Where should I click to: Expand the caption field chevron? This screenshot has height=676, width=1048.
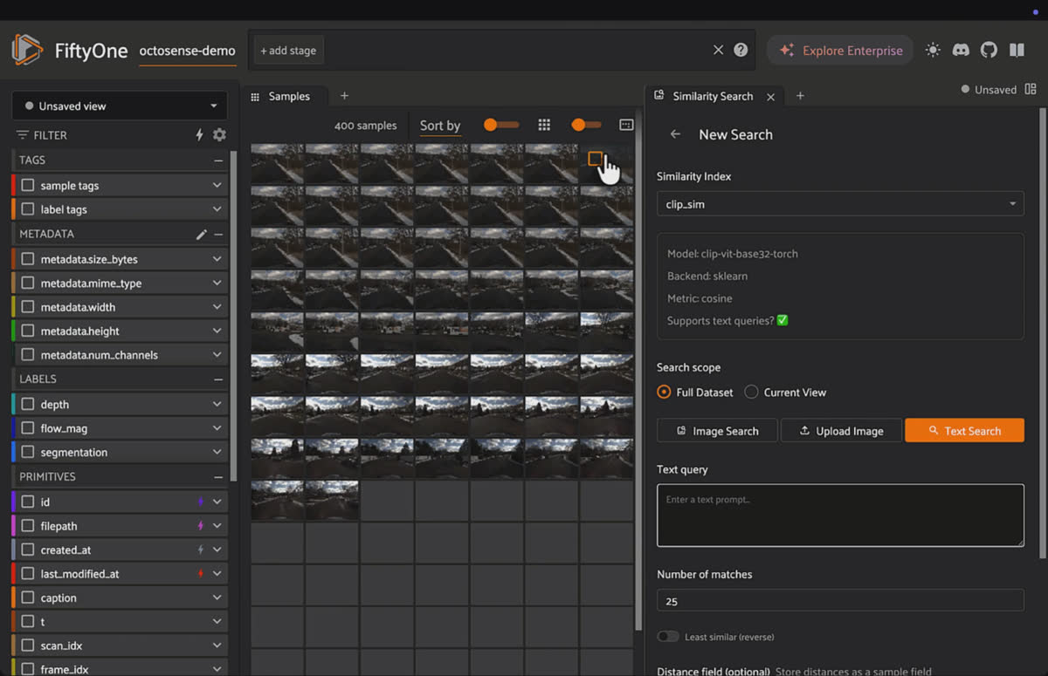click(217, 598)
